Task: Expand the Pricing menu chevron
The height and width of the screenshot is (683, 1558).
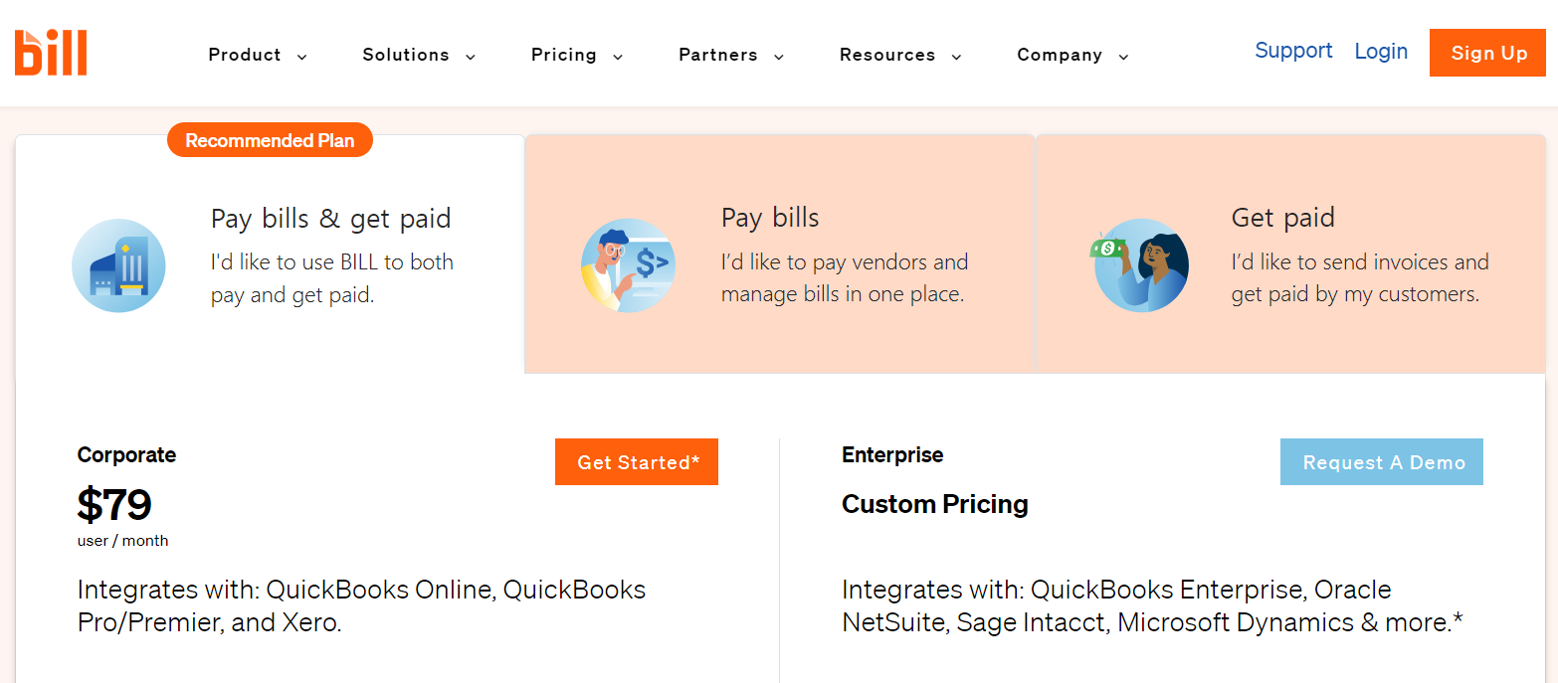Action: (x=618, y=57)
